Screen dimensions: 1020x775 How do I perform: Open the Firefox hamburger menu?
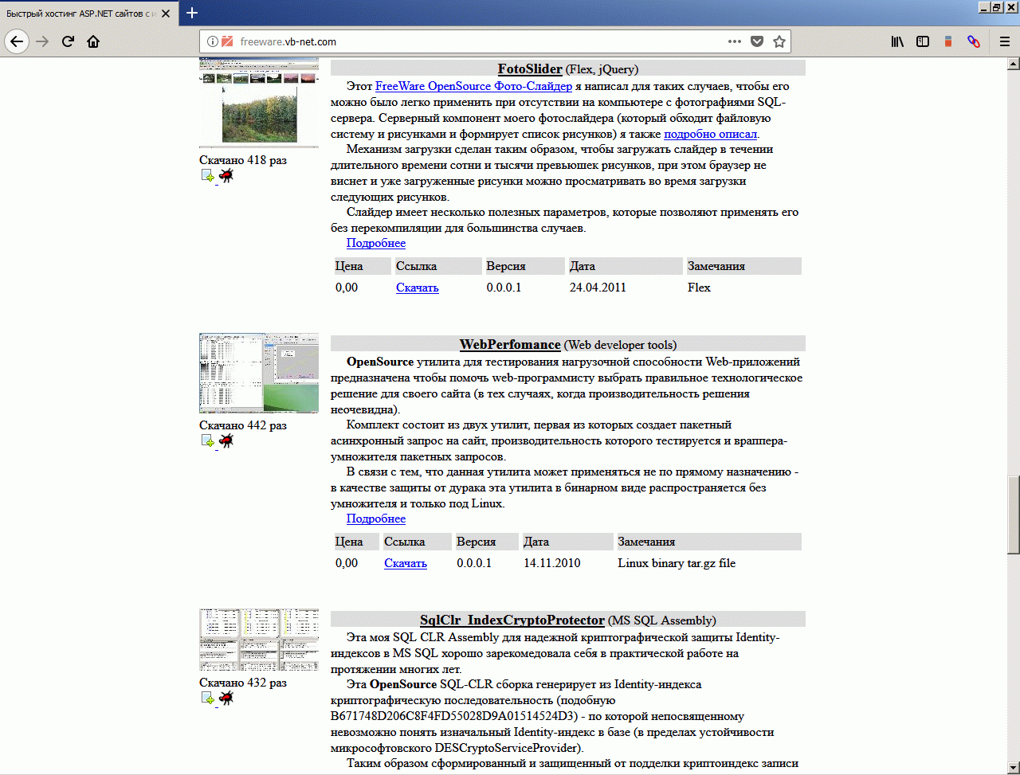point(1004,41)
